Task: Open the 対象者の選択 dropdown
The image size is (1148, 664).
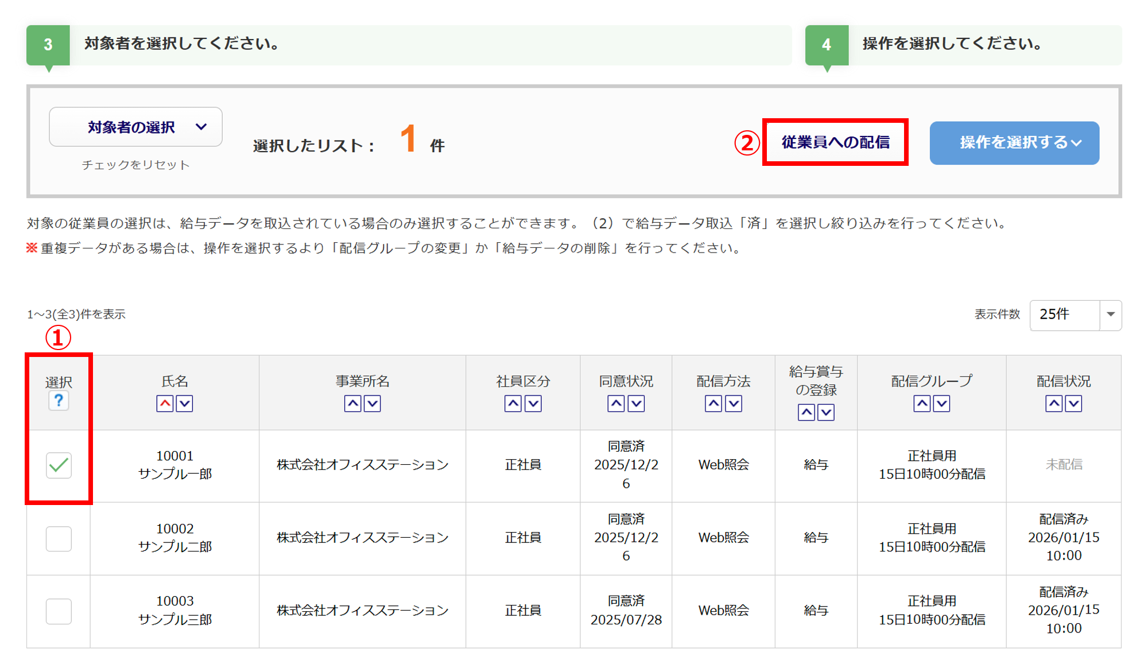Action: point(135,127)
